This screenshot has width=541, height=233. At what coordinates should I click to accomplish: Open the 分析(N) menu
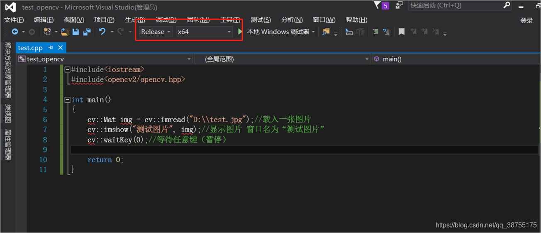pyautogui.click(x=292, y=20)
